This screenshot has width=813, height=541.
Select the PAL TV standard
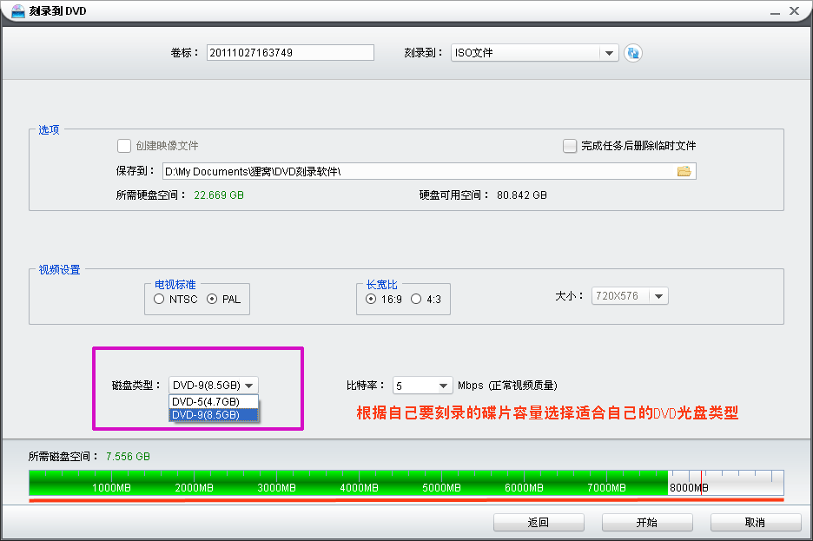click(212, 299)
